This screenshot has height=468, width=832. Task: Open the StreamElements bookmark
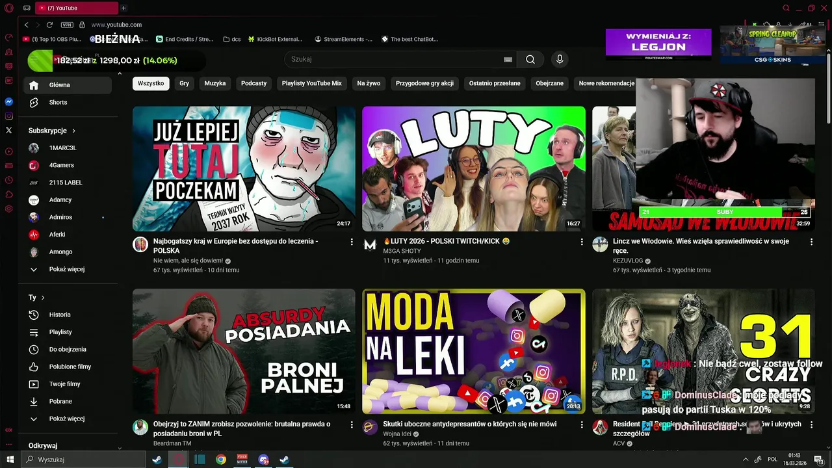(344, 39)
